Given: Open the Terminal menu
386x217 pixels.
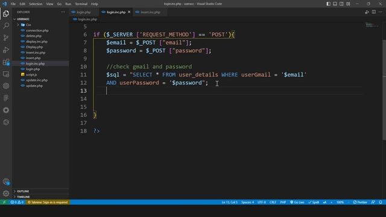Looking at the screenshot, I should click(x=81, y=4).
